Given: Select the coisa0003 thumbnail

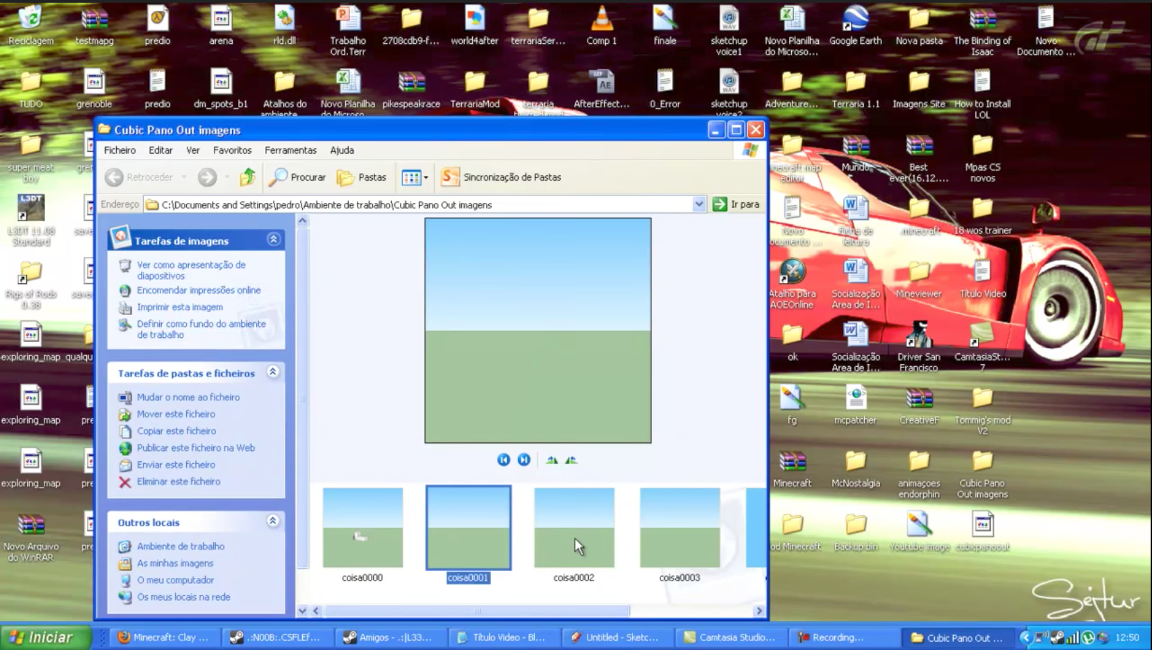Looking at the screenshot, I should [680, 528].
